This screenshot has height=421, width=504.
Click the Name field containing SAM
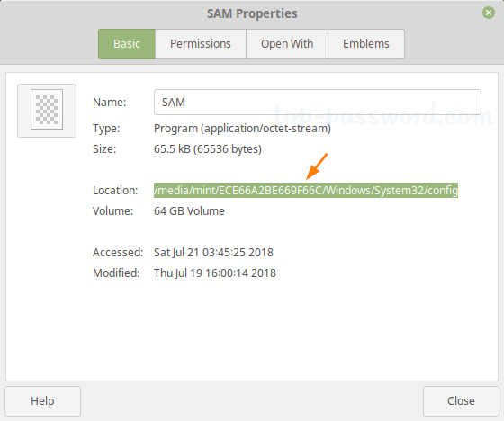tap(317, 103)
